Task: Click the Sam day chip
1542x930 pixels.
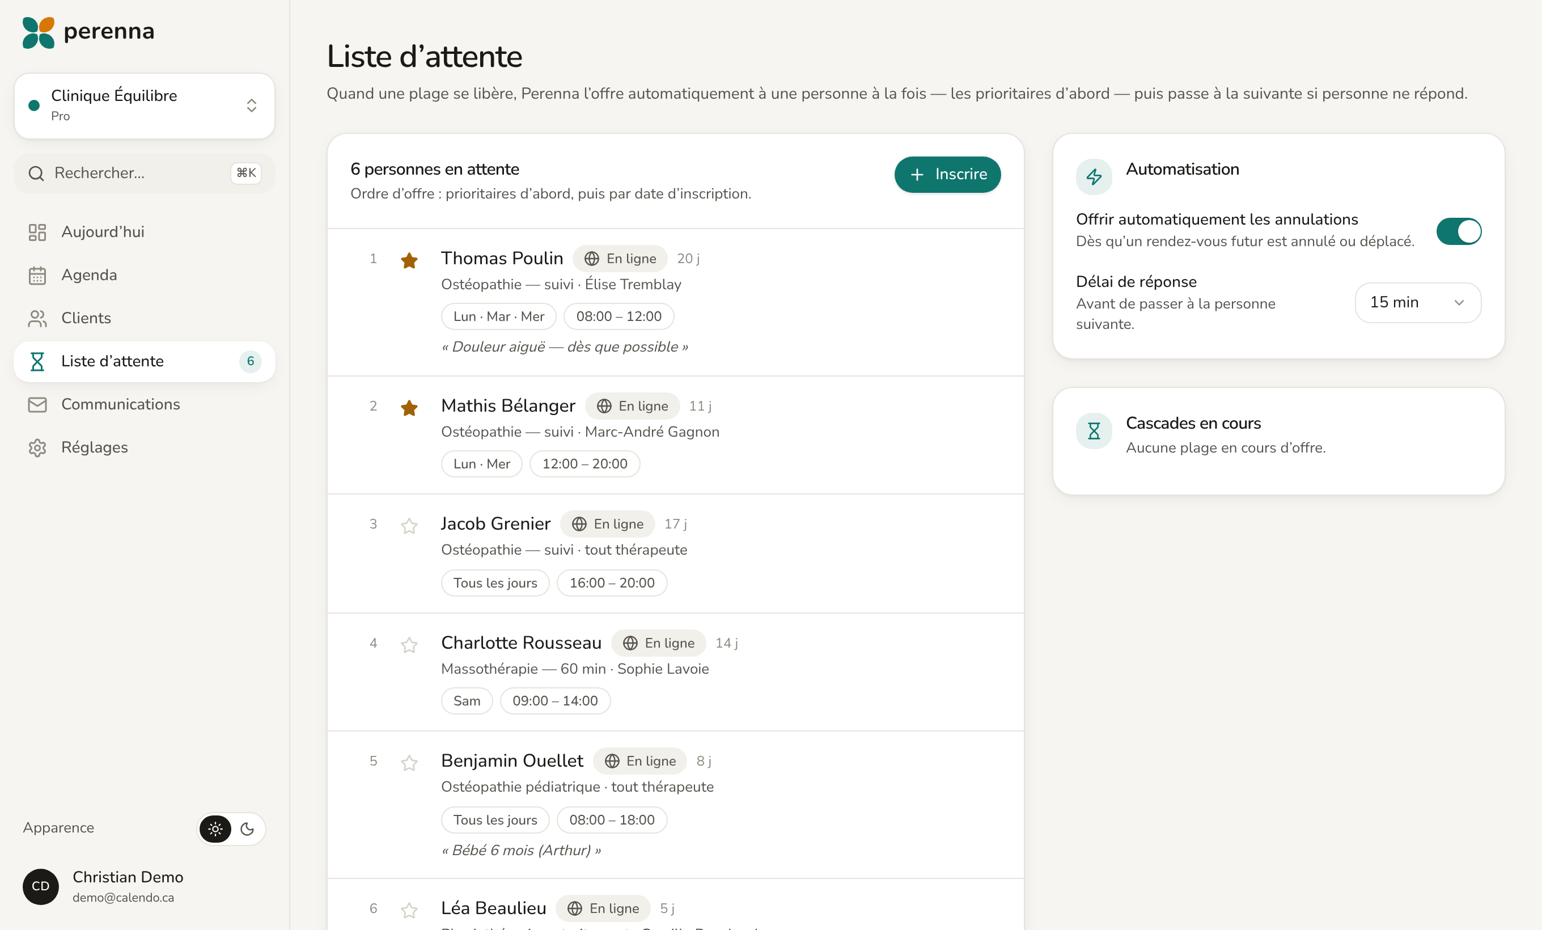Action: tap(467, 700)
